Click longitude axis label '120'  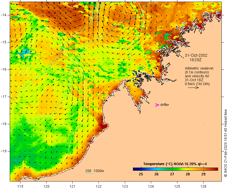coord(46,186)
